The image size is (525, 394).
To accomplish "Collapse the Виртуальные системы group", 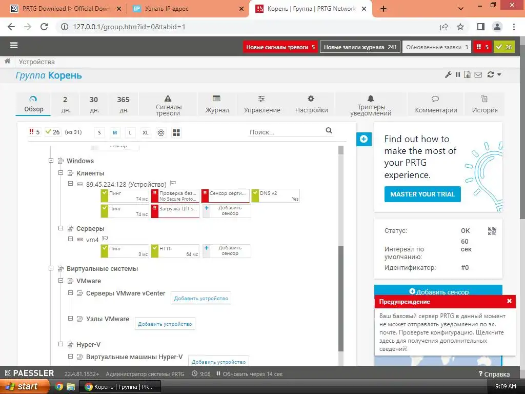I will 51,268.
